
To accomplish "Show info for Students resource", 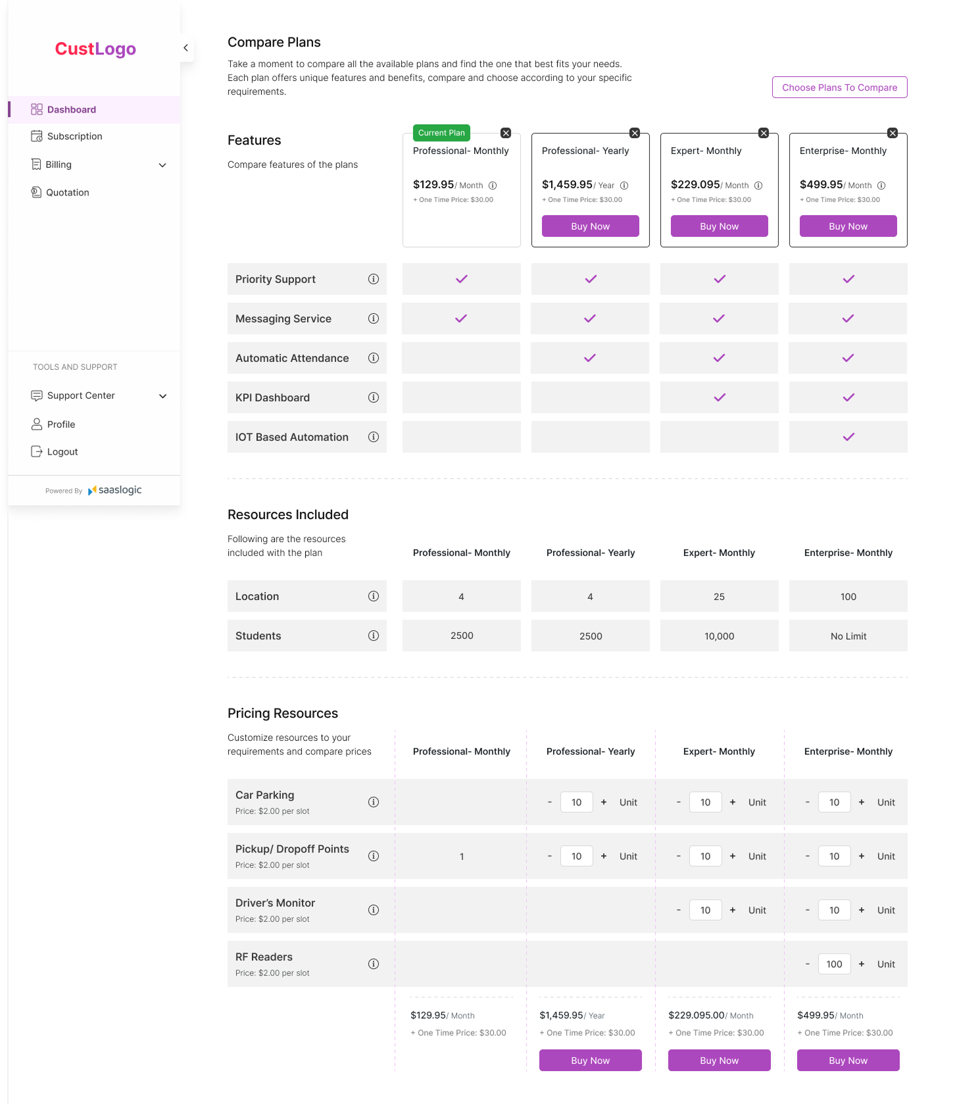I will (374, 636).
